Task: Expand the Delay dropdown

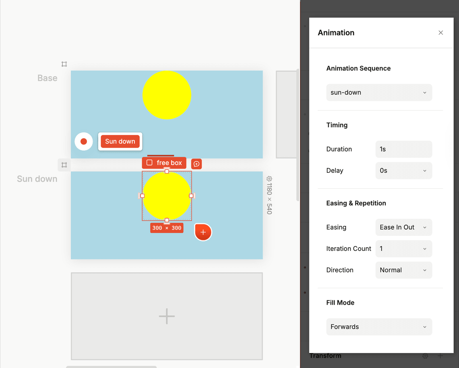Action: pos(403,171)
